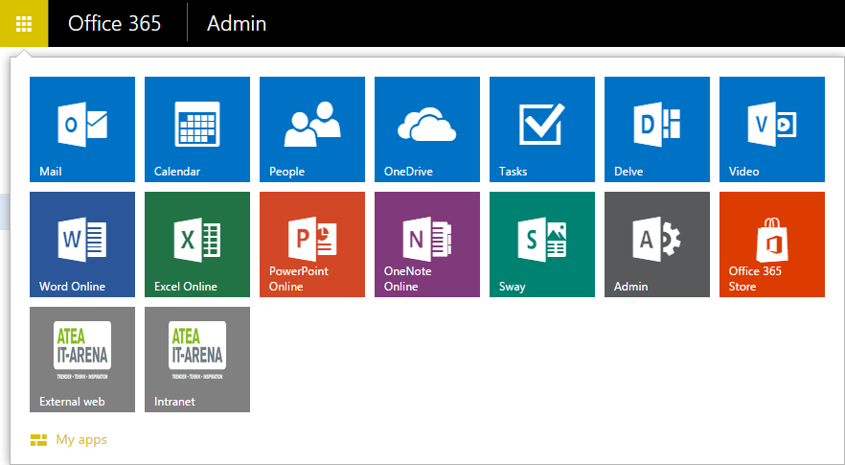The image size is (845, 465).
Task: Collapse the app launcher waffle menu
Action: pyautogui.click(x=24, y=23)
